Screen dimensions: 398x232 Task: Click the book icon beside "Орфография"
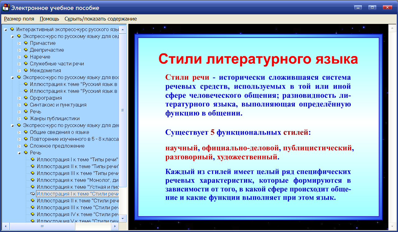tap(26, 98)
